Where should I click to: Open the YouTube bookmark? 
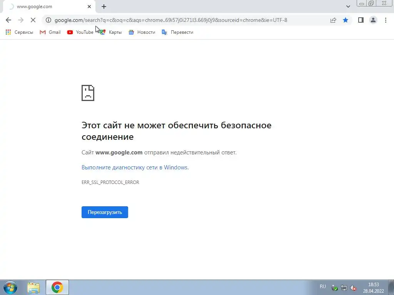point(80,32)
